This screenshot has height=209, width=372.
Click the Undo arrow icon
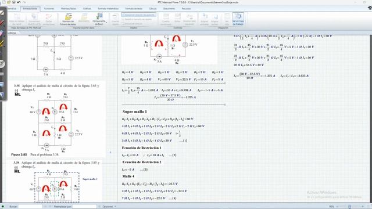click(x=19, y=2)
